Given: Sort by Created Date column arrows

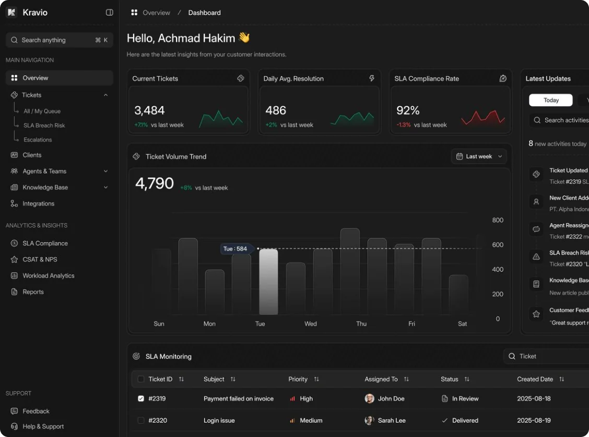Looking at the screenshot, I should (561, 379).
